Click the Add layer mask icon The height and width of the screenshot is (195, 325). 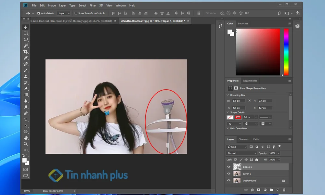(259, 190)
